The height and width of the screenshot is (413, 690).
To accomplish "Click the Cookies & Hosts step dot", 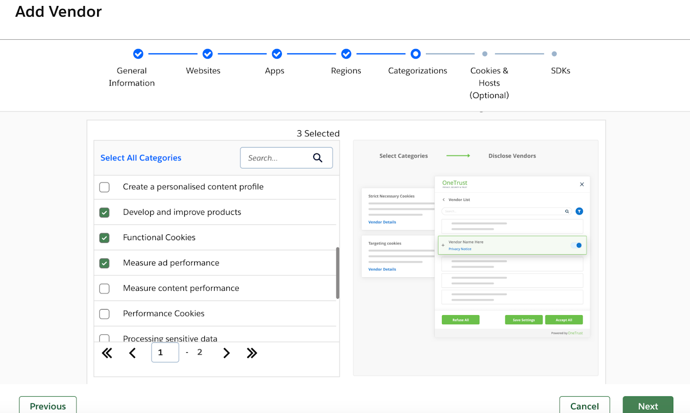I will tap(485, 54).
